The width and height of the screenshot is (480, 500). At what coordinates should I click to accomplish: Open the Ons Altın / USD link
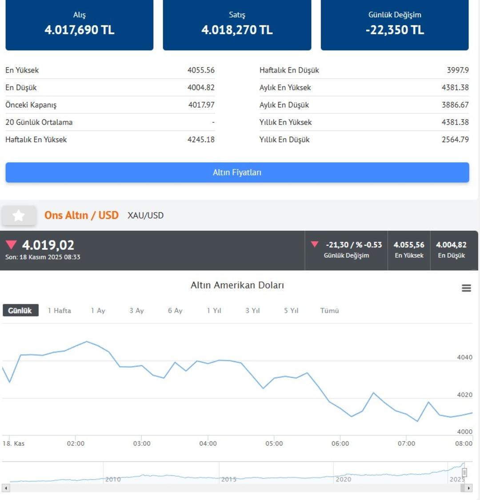pyautogui.click(x=82, y=215)
